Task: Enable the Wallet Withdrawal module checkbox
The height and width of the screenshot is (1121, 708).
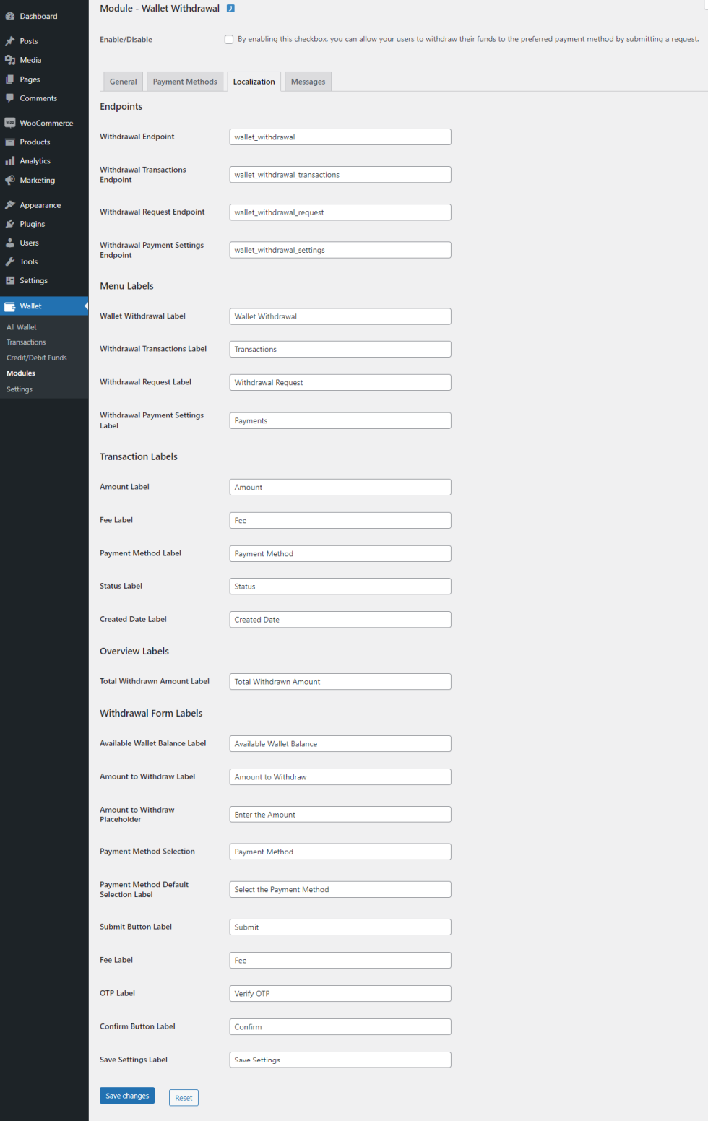Action: 229,40
